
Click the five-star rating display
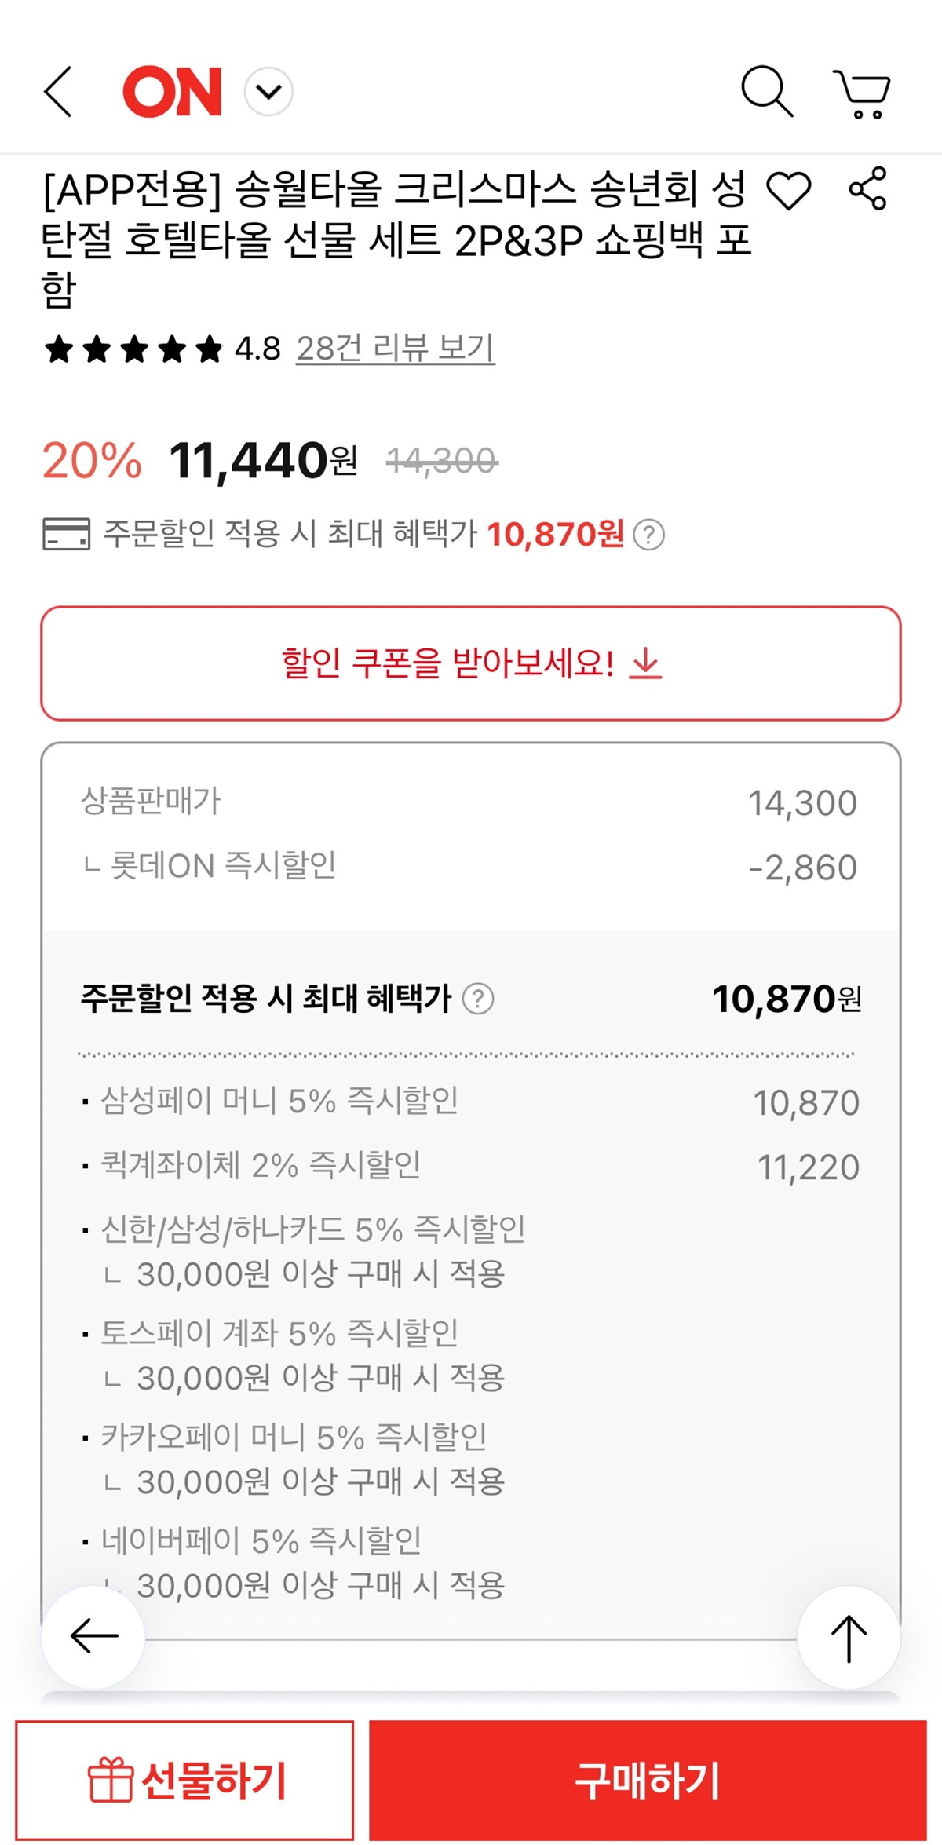133,349
